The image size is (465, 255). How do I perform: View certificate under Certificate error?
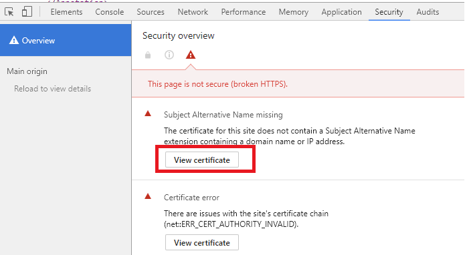click(201, 243)
